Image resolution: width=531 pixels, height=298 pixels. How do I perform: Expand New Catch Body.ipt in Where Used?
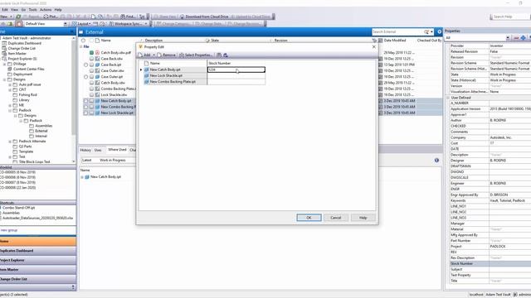[81, 177]
